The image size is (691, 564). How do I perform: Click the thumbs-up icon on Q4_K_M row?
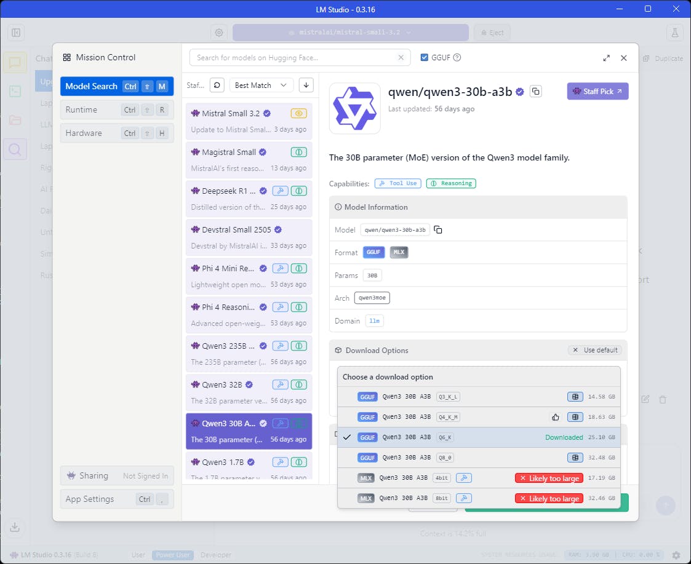click(555, 417)
